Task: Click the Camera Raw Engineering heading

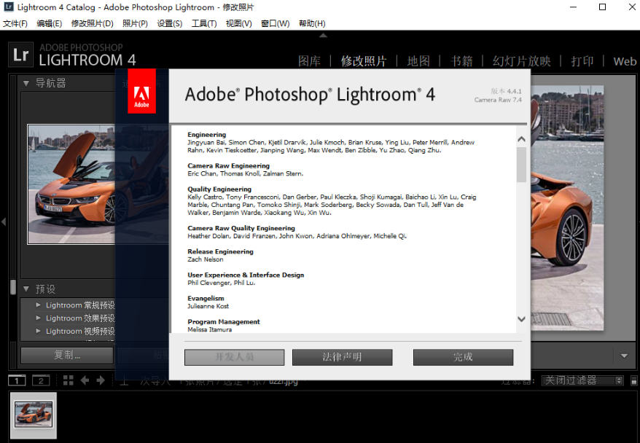Action: pos(229,165)
